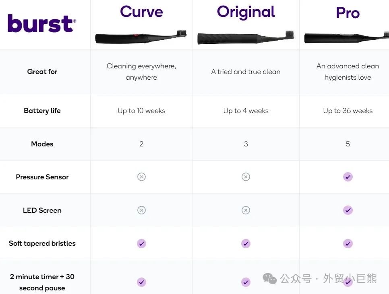Click the Pro toothbrush image
Viewport: 389px width, 294px height.
tap(347, 37)
